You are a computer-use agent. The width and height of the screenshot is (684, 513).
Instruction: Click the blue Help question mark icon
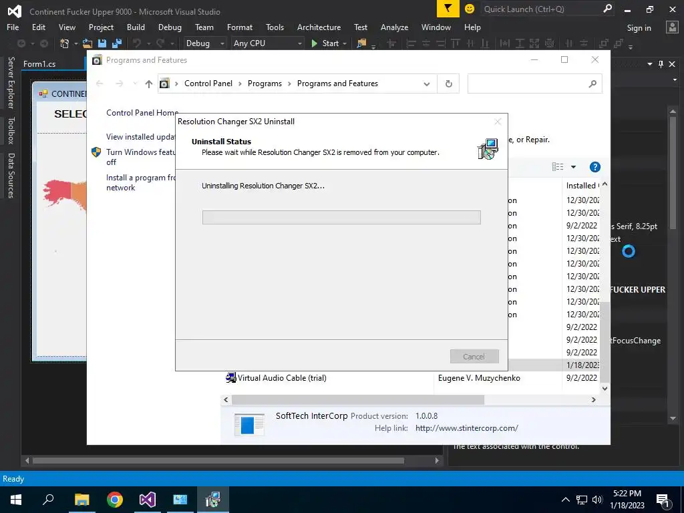point(595,167)
